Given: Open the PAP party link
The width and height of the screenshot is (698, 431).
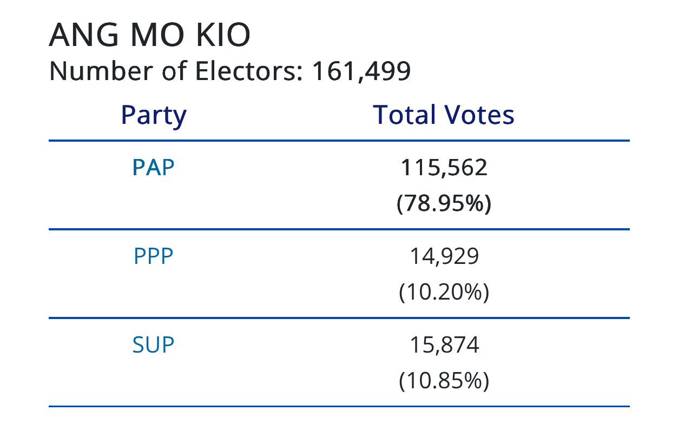Looking at the screenshot, I should coord(154,168).
